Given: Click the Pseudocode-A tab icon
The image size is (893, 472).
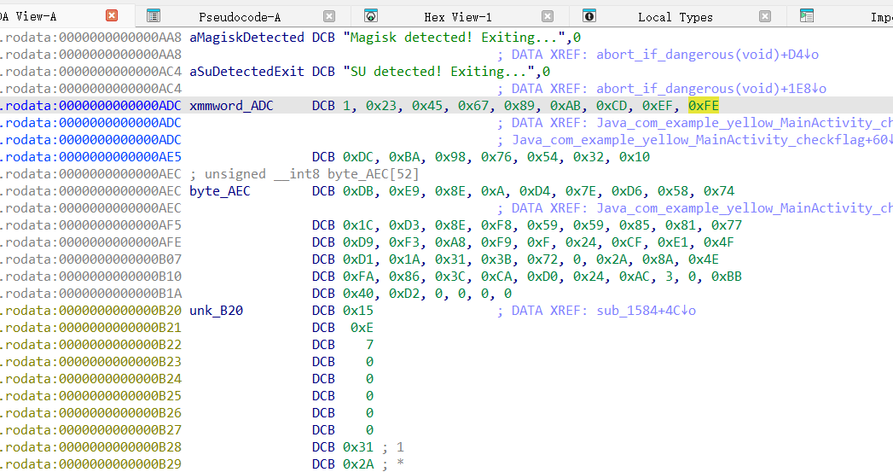Looking at the screenshot, I should 154,16.
